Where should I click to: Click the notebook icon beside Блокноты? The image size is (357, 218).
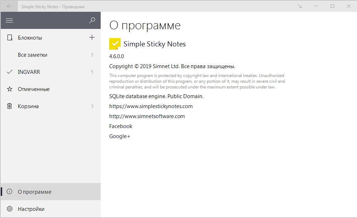coord(10,37)
